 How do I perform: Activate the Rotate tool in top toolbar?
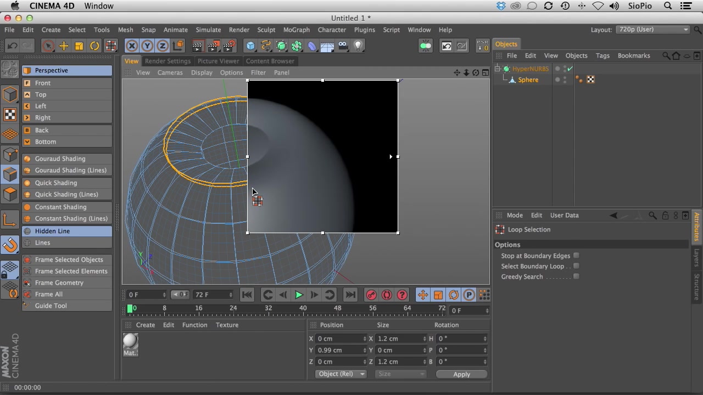(94, 46)
